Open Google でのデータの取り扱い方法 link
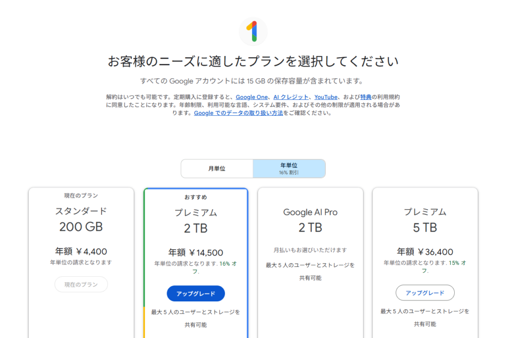This screenshot has width=514, height=338. 238,113
